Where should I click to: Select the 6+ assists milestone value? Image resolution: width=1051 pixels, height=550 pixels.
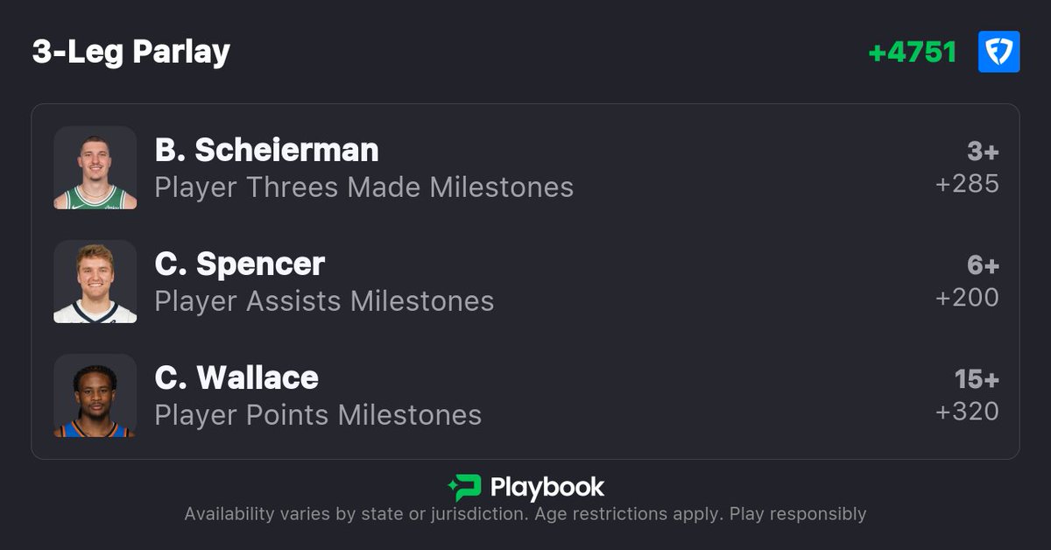(983, 266)
